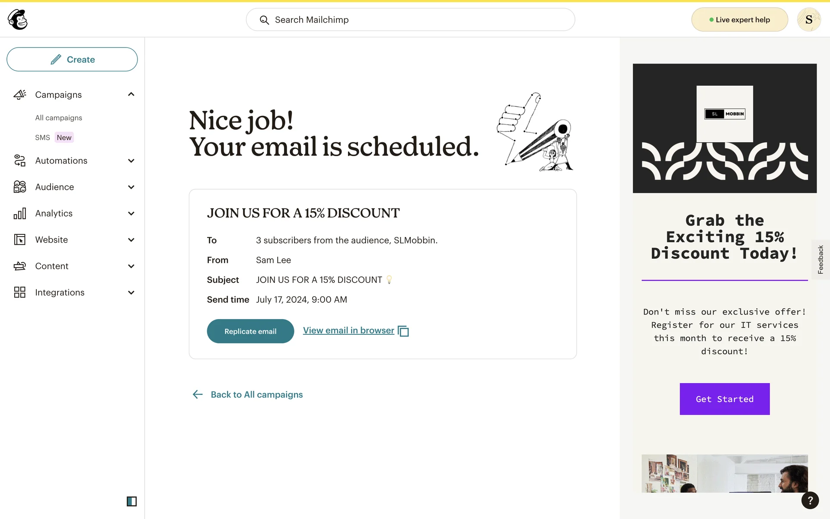Expand the Content section chevron
The width and height of the screenshot is (830, 519).
tap(131, 266)
